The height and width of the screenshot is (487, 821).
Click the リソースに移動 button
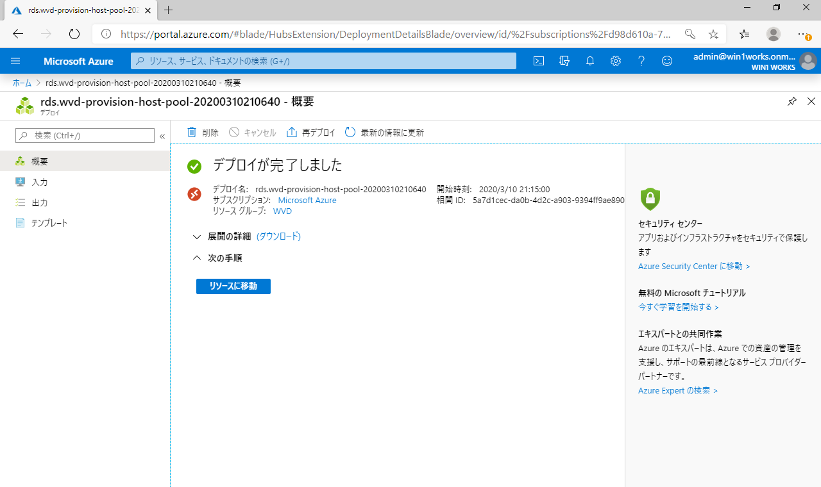pos(233,286)
